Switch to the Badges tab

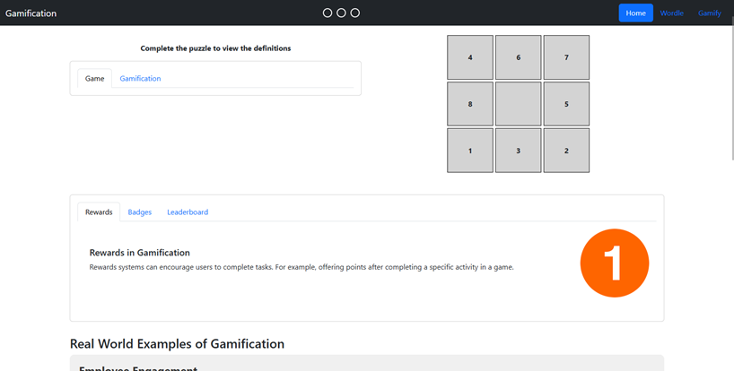point(139,212)
